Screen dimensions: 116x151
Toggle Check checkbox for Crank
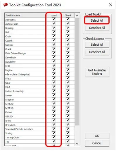68,49
